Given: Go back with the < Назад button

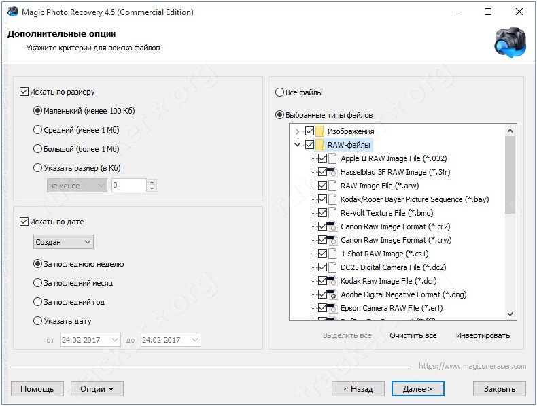Looking at the screenshot, I should [x=358, y=389].
